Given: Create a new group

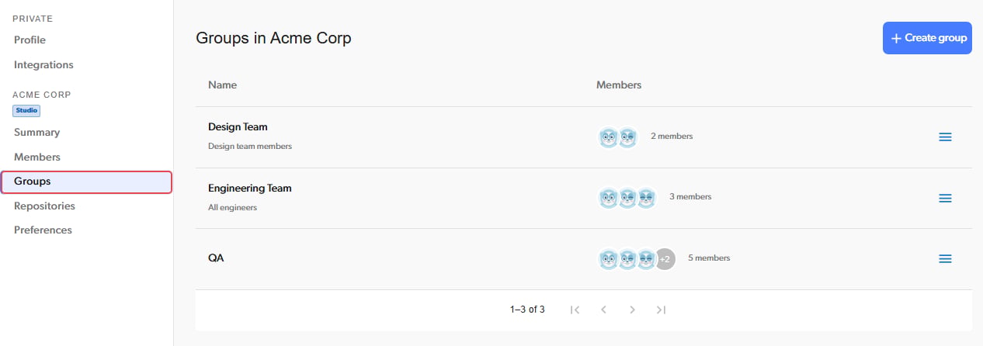Looking at the screenshot, I should pos(927,38).
